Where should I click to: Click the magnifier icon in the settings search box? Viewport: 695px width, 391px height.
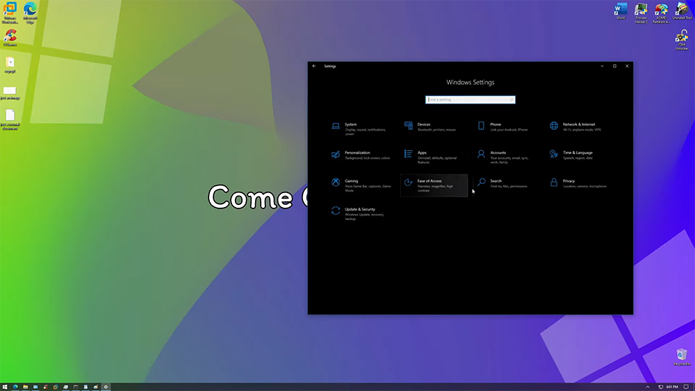point(511,99)
